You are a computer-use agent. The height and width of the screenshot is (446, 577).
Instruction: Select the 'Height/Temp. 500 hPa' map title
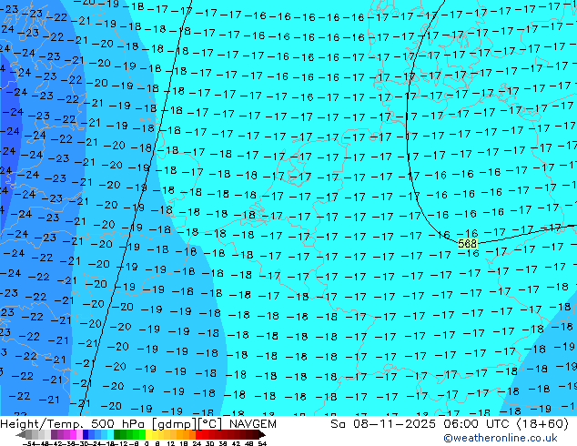[73, 424]
